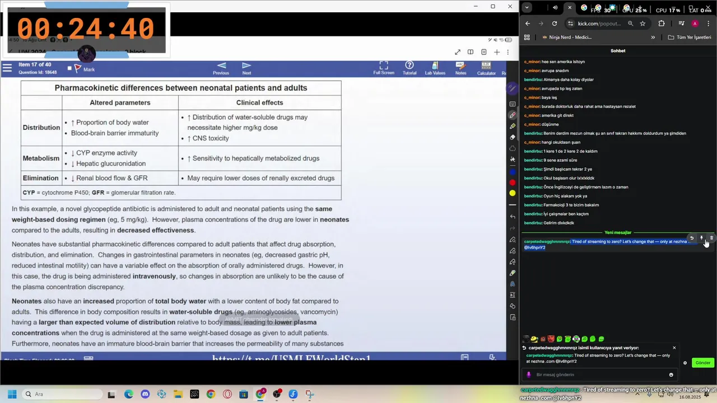Open Snipping Tool from taskbar

tap(310, 394)
